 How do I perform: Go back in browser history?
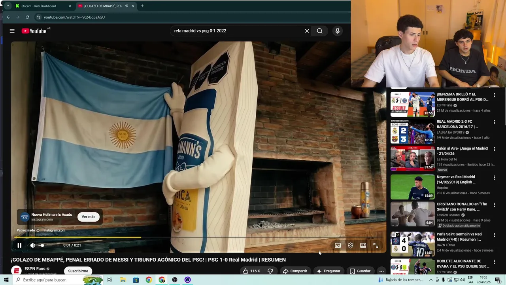(8, 17)
